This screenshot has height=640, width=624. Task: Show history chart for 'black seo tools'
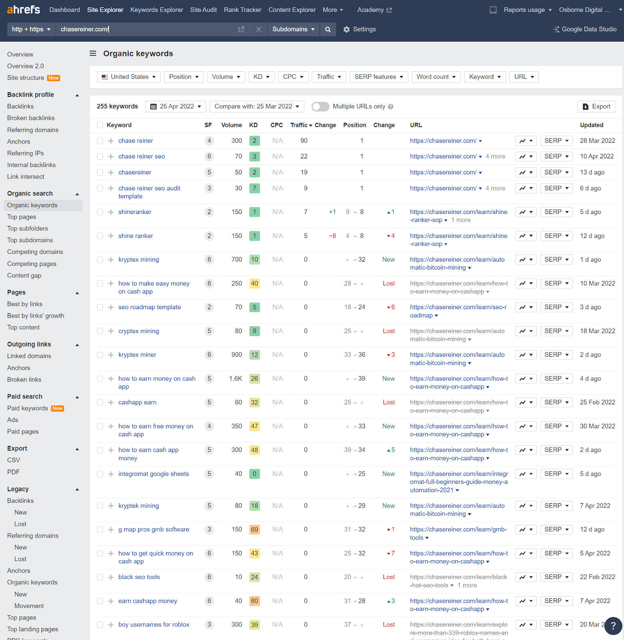(526, 577)
